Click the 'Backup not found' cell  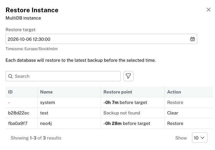pyautogui.click(x=133, y=113)
